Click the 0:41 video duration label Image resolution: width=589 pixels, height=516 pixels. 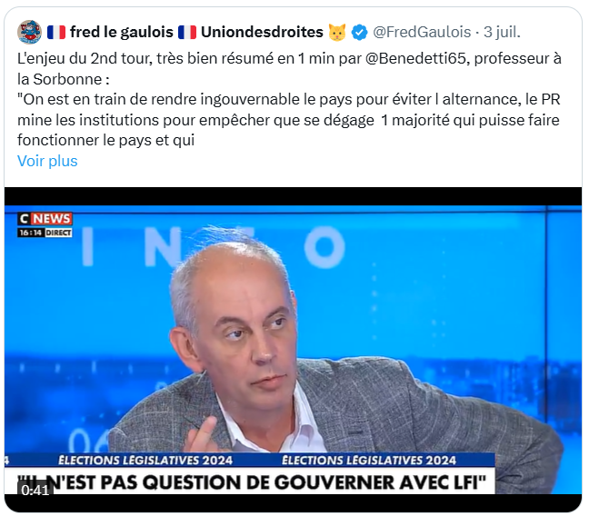(35, 491)
